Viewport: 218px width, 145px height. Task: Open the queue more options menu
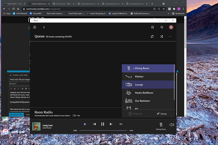[170, 37]
